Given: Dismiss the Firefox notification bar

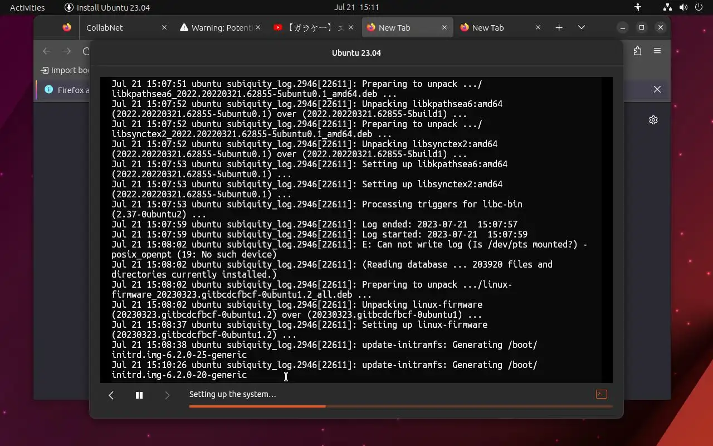Looking at the screenshot, I should pyautogui.click(x=657, y=89).
